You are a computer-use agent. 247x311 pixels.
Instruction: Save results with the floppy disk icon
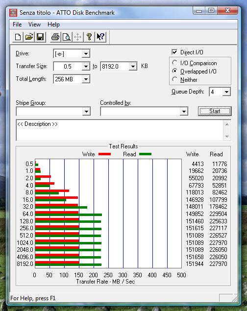pos(41,37)
